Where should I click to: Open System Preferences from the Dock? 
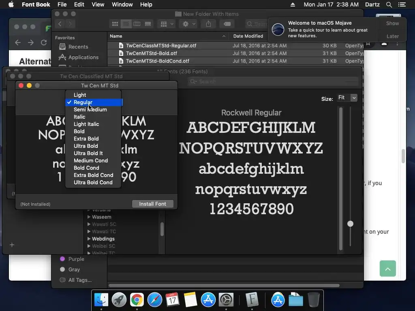(226, 300)
